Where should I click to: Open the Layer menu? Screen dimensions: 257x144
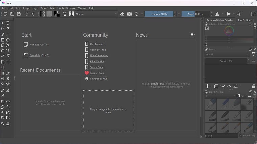click(x=36, y=8)
